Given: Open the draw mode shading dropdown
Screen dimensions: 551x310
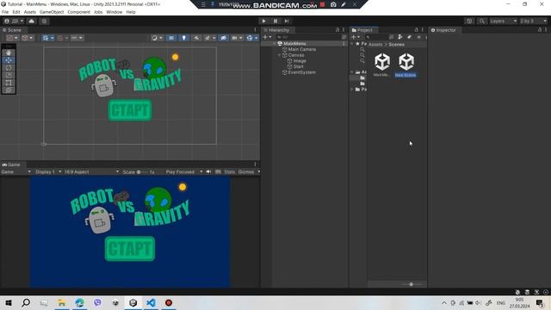Looking at the screenshot, I should (157, 38).
